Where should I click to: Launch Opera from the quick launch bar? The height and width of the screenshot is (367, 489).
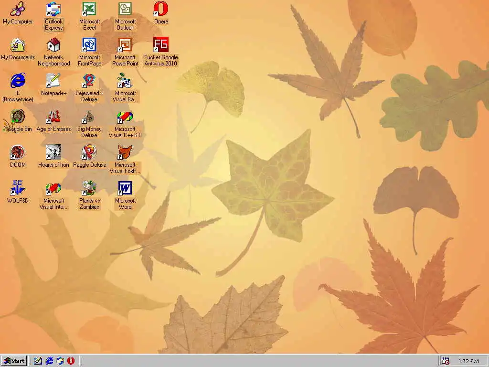coord(71,361)
